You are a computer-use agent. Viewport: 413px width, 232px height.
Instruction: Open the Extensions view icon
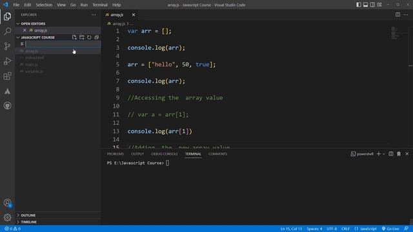[x=7, y=76]
